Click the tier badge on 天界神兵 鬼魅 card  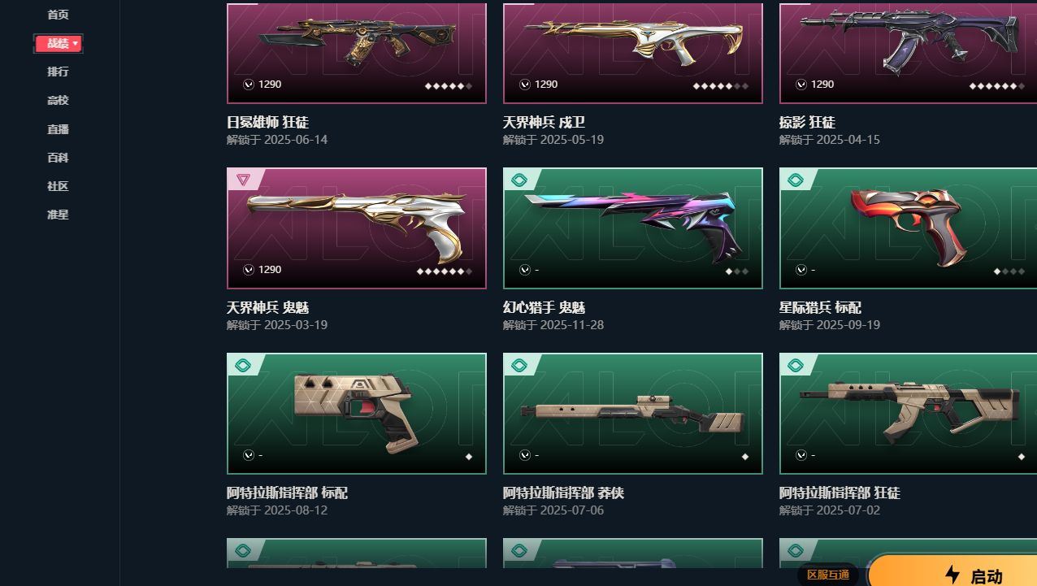click(243, 180)
